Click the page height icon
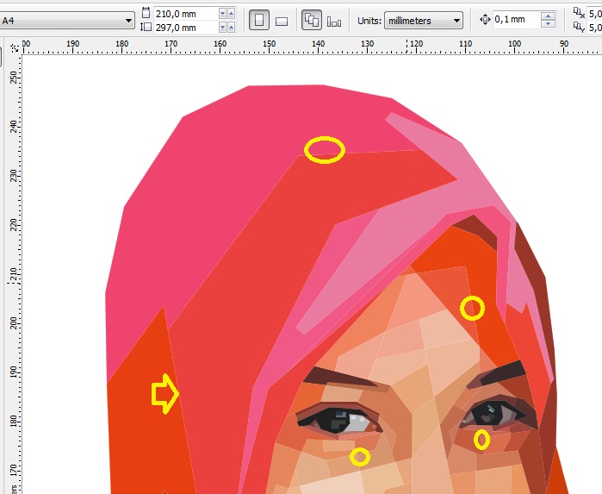 coord(146,27)
